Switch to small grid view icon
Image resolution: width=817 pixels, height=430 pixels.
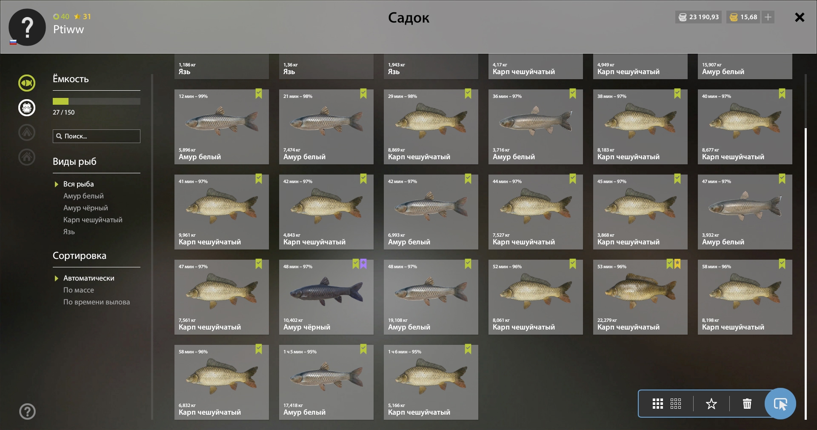(676, 404)
